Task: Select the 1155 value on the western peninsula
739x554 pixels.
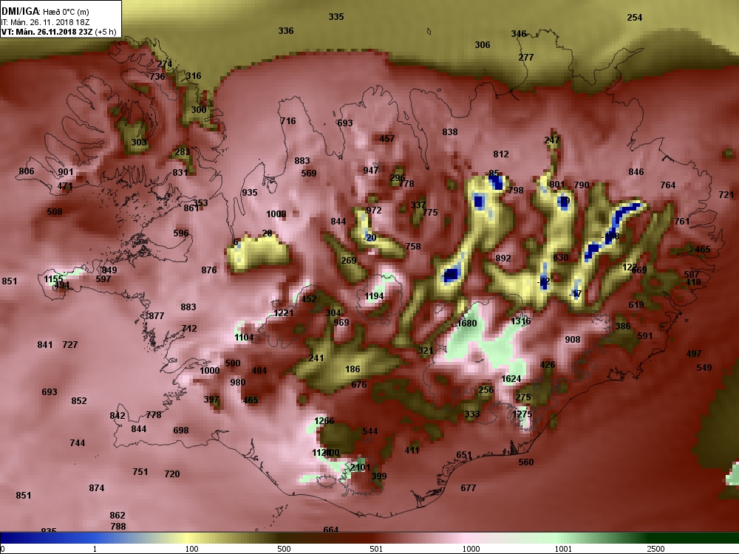Action: pos(53,279)
